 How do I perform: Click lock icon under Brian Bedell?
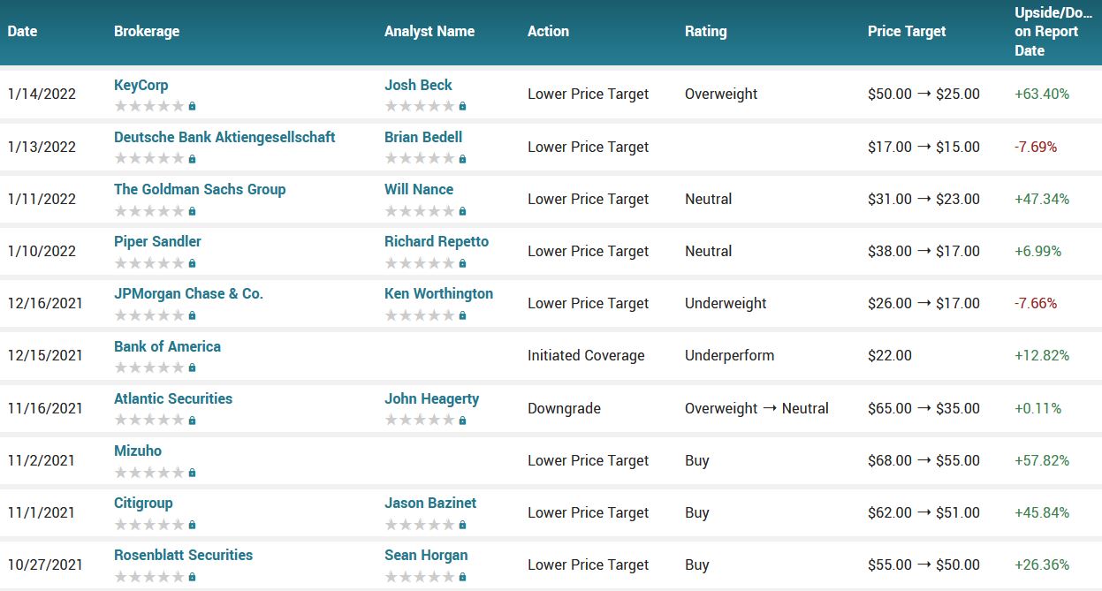[462, 159]
